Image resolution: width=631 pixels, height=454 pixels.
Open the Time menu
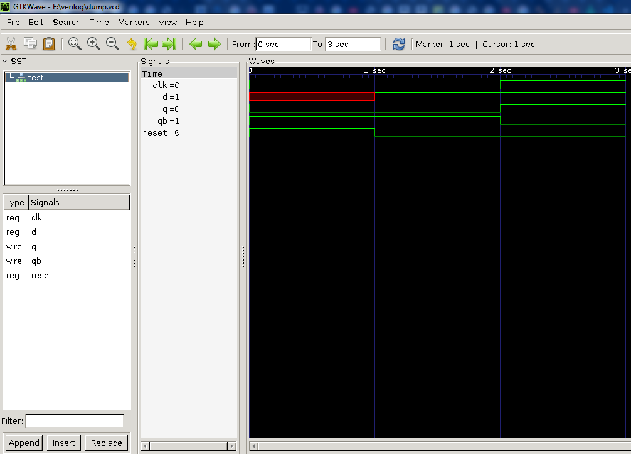(98, 22)
